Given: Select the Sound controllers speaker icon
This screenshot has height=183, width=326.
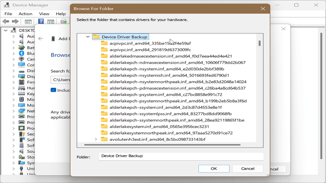Looking at the screenshot, I should [21, 151].
